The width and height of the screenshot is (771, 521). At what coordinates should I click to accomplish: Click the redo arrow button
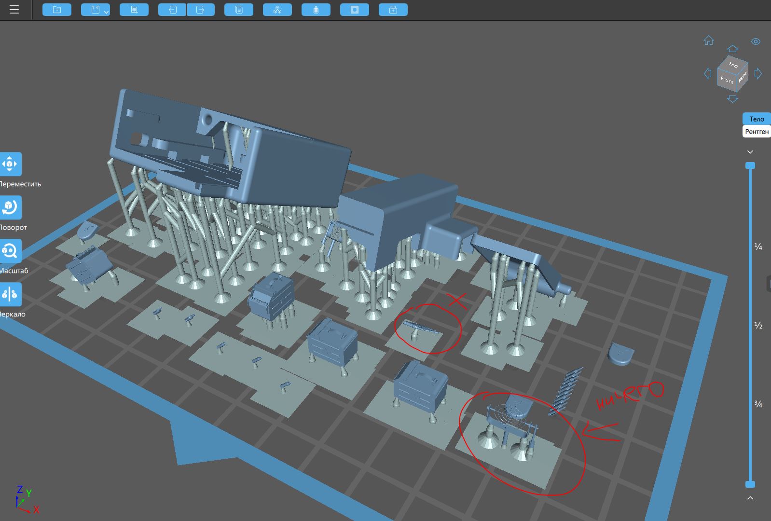[201, 10]
